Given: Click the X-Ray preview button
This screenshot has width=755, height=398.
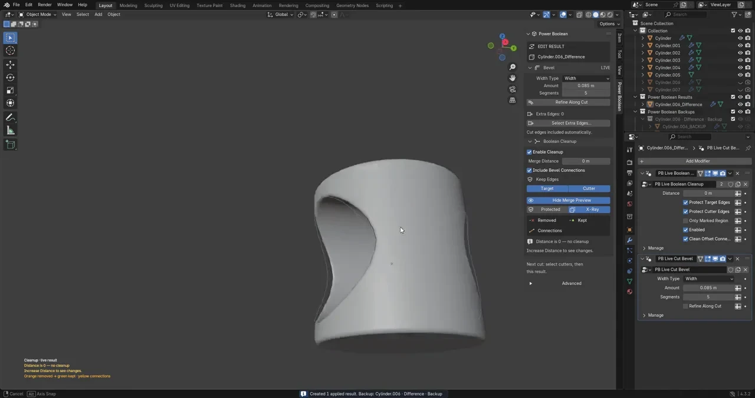Looking at the screenshot, I should click(x=589, y=210).
